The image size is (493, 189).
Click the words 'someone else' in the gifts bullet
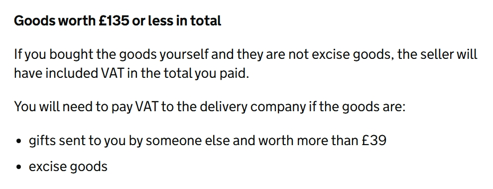(x=187, y=141)
